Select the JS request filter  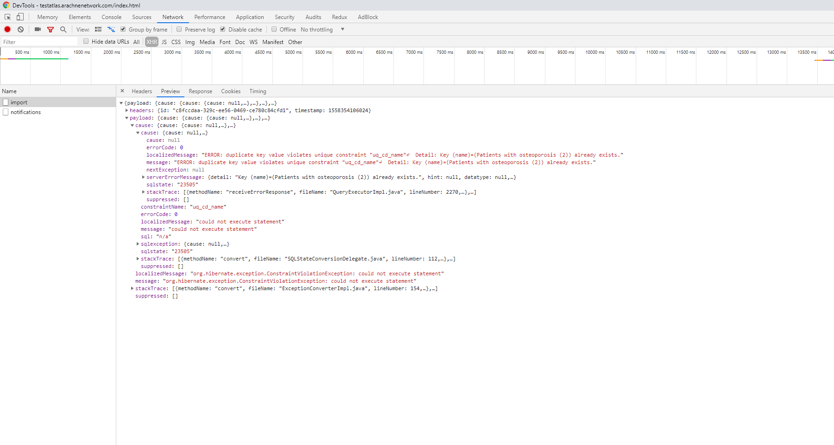click(164, 42)
